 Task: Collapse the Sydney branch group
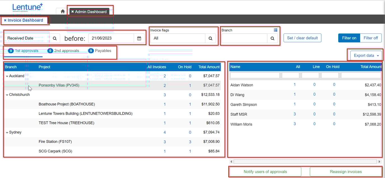(x=7, y=133)
